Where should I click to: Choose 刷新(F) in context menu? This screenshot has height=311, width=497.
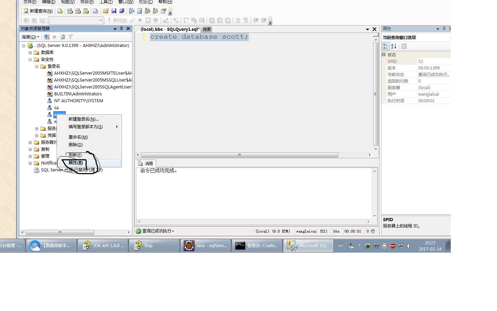(89, 155)
